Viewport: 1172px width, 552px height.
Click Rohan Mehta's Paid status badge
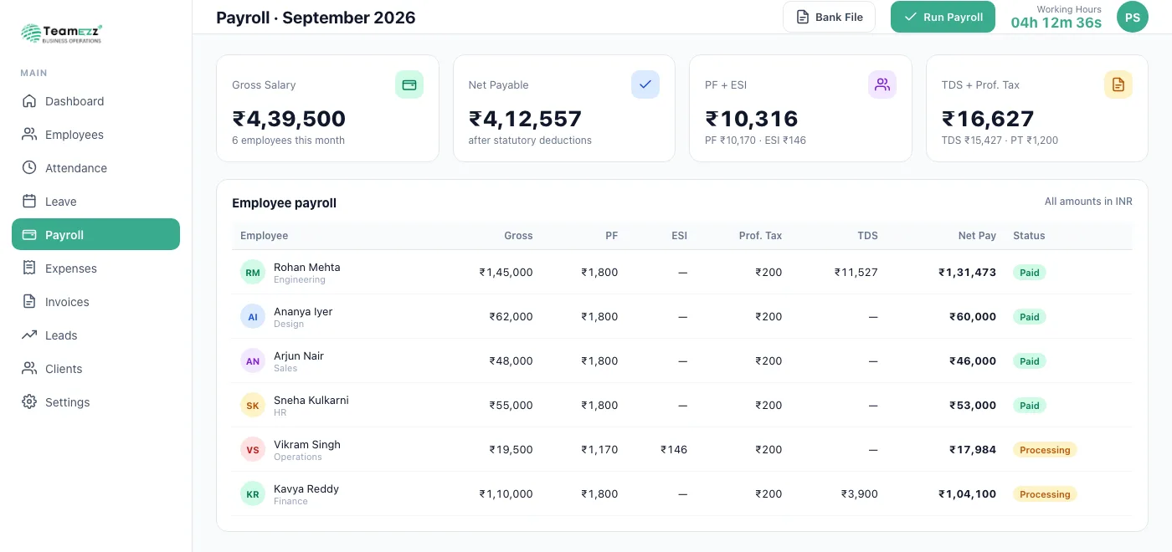coord(1030,273)
